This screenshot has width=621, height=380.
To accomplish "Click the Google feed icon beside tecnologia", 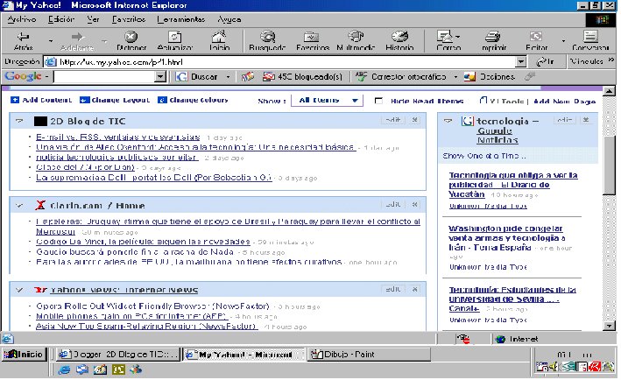I will click(468, 121).
